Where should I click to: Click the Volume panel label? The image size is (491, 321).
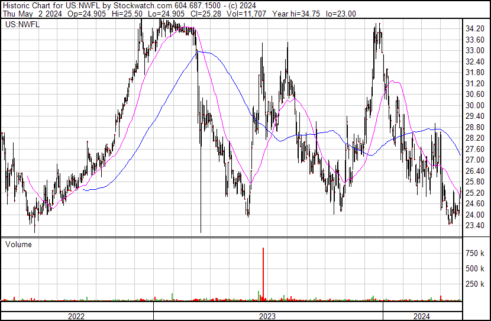point(18,244)
